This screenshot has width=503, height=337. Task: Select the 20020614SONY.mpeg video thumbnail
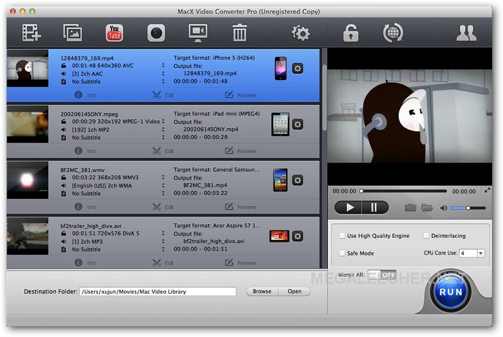click(28, 124)
